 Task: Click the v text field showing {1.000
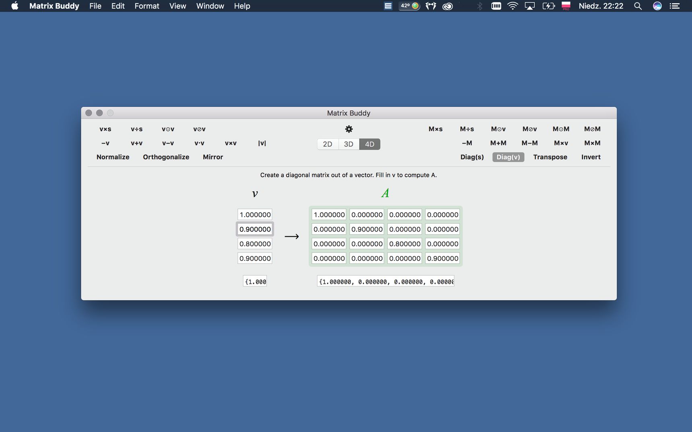point(255,281)
